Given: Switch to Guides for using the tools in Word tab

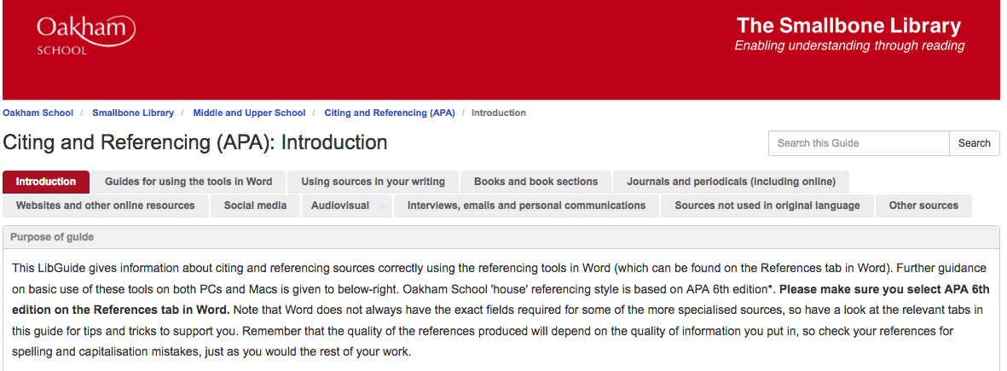Looking at the screenshot, I should [x=188, y=182].
